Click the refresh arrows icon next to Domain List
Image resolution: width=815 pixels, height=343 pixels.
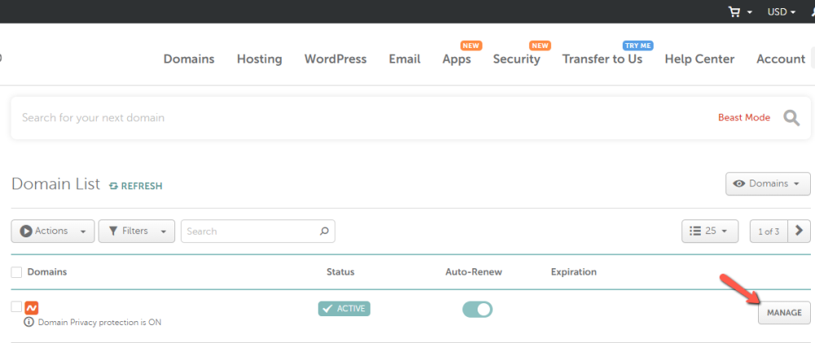[113, 186]
